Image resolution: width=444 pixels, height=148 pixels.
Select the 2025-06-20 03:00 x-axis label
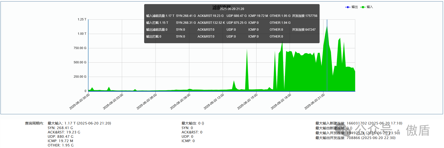pyautogui.click(x=113, y=101)
